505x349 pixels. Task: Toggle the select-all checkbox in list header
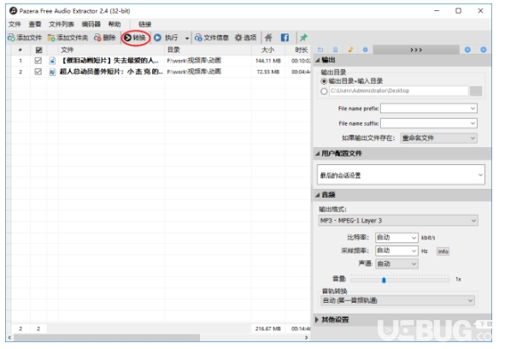pos(38,50)
